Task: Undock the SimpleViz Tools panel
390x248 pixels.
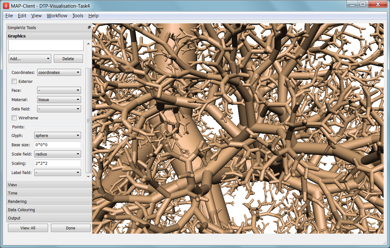Action: tap(89, 28)
